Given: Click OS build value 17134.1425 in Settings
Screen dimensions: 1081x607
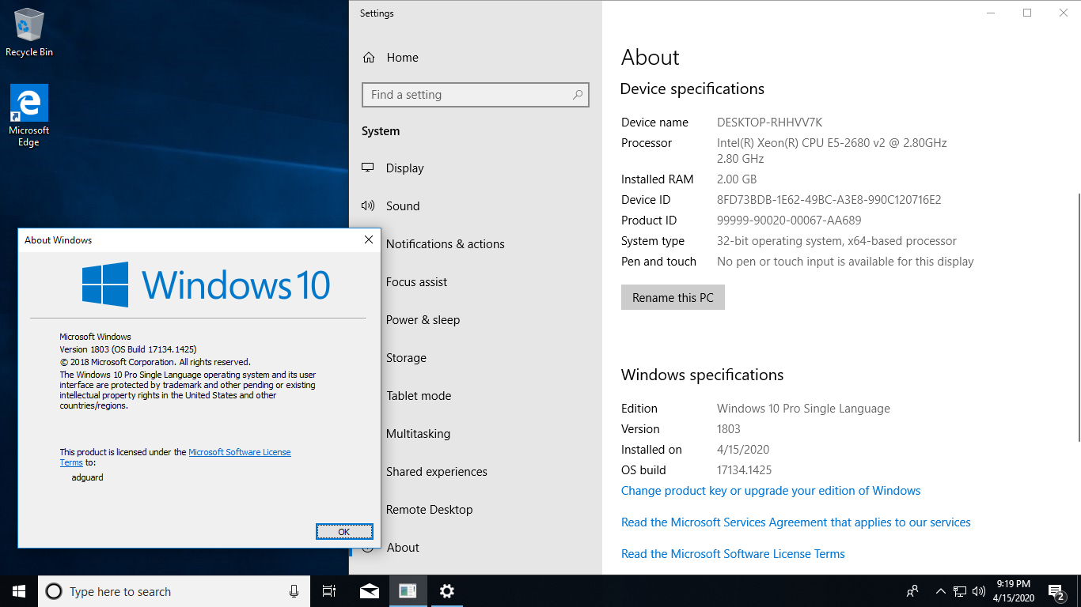Looking at the screenshot, I should pos(744,470).
